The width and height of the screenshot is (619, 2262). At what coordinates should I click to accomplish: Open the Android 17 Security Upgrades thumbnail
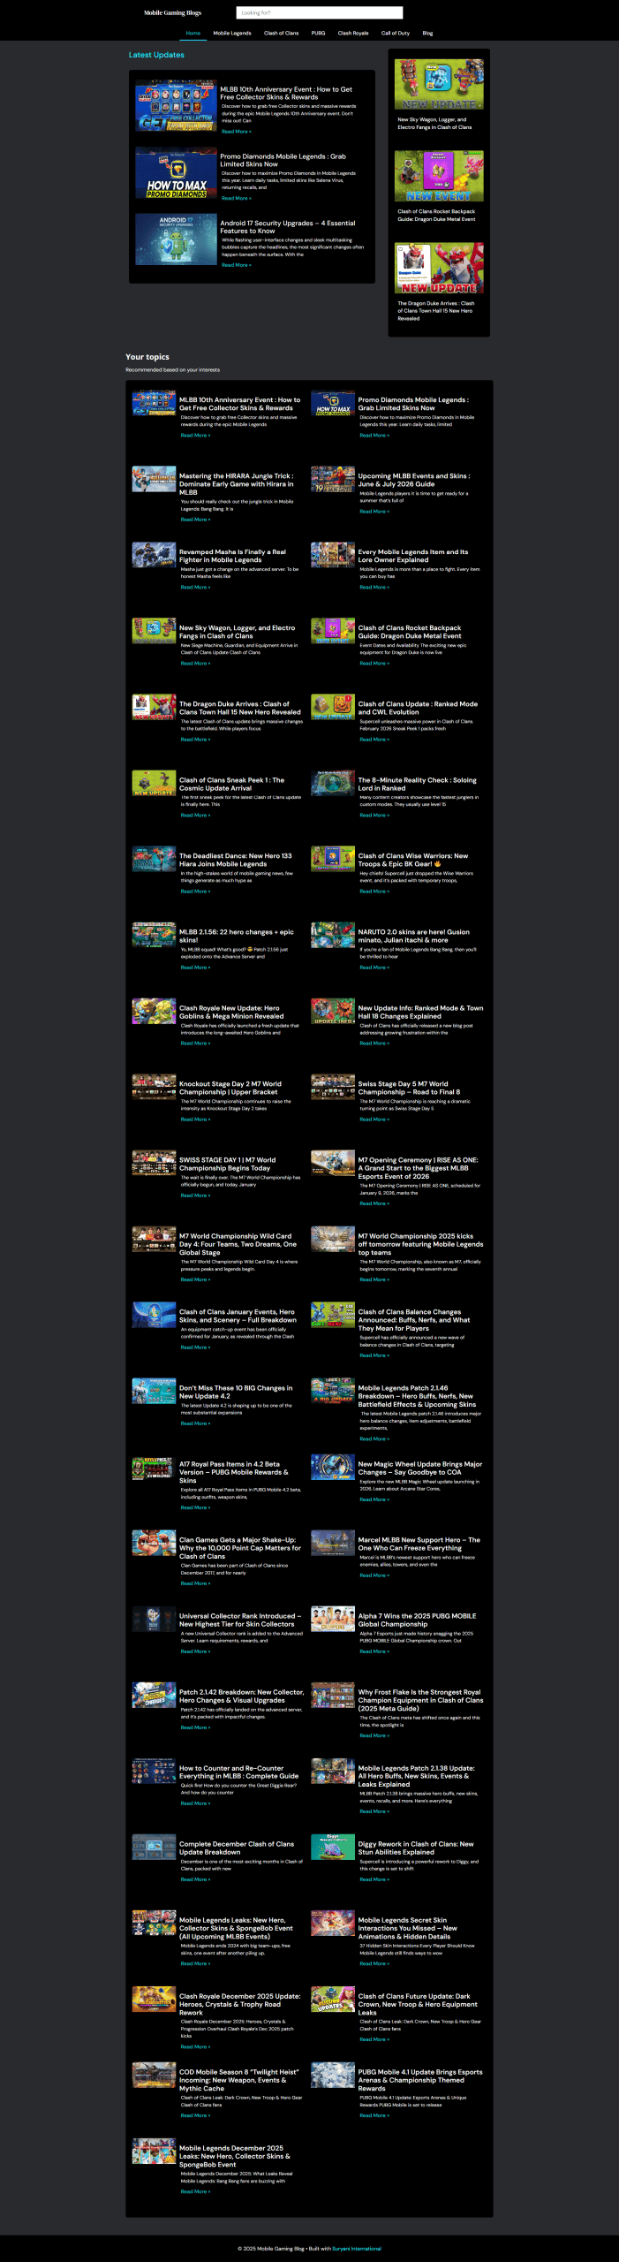176,239
